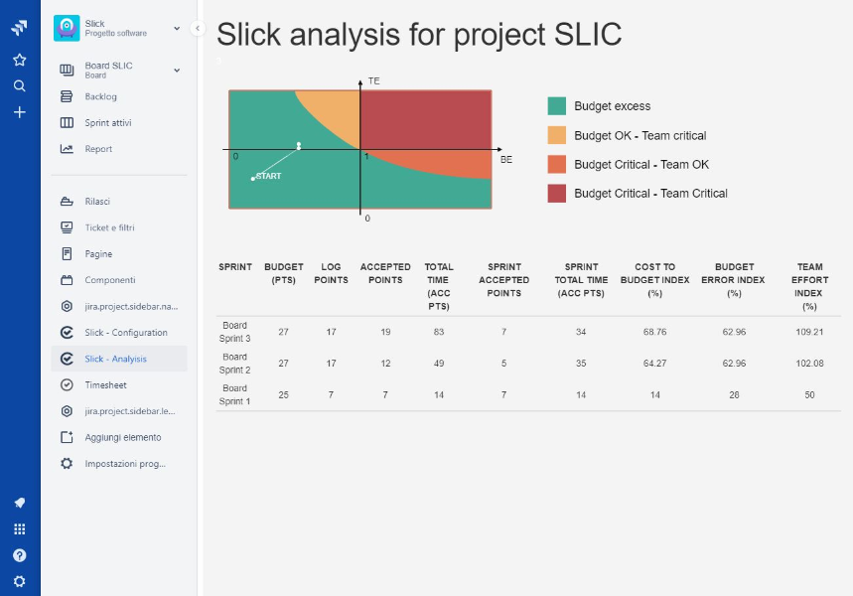
Task: Select Timesheet in sidebar
Action: pos(105,385)
